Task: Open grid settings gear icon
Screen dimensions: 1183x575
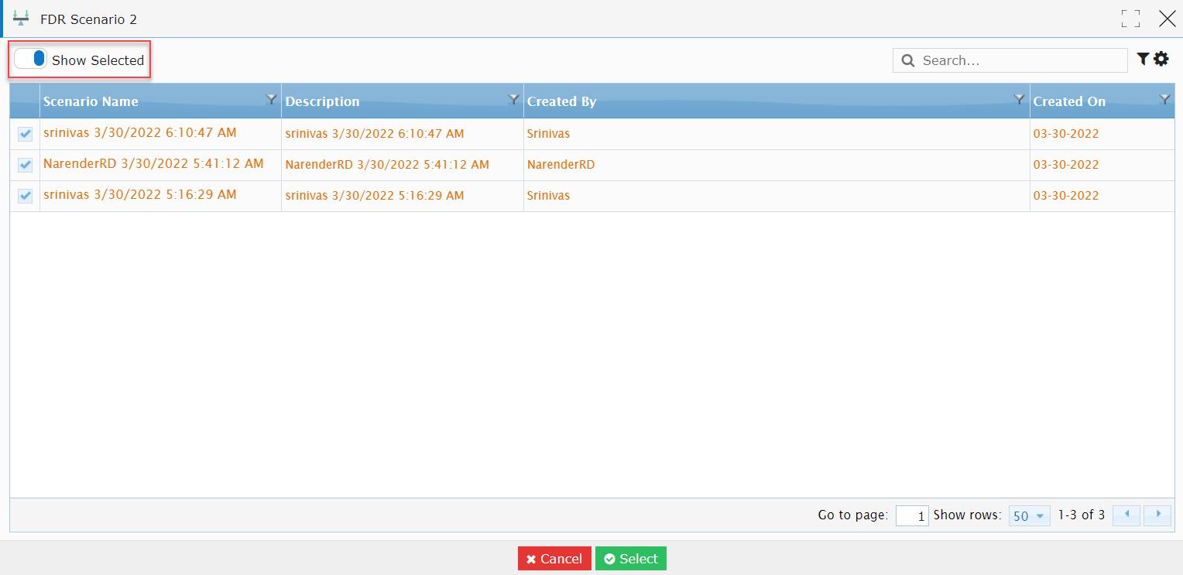Action: coord(1161,58)
